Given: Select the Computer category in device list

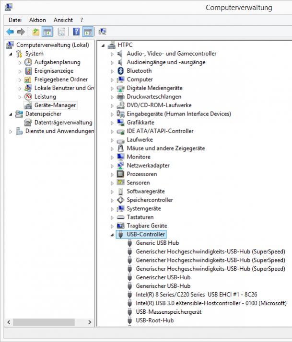Looking at the screenshot, I should [140, 80].
